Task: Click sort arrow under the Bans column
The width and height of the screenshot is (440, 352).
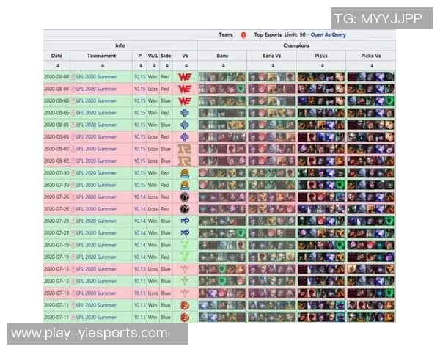Action: pos(221,65)
